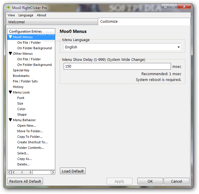
Task: Confirm settings with the OK button
Action: (x=150, y=181)
